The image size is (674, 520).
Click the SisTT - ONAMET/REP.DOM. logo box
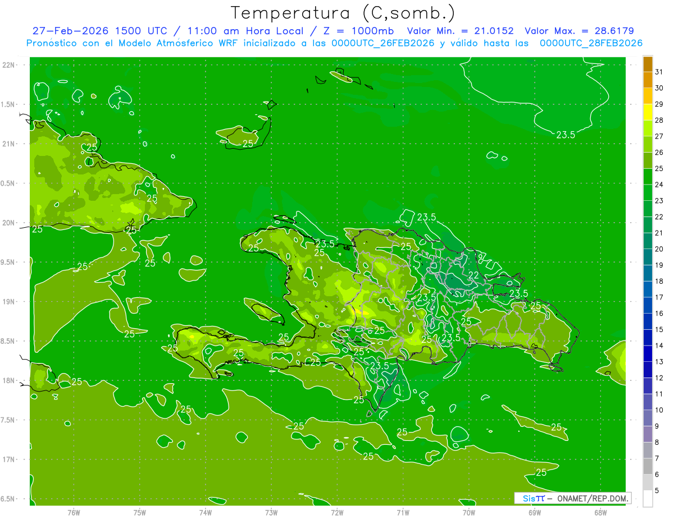(572, 498)
